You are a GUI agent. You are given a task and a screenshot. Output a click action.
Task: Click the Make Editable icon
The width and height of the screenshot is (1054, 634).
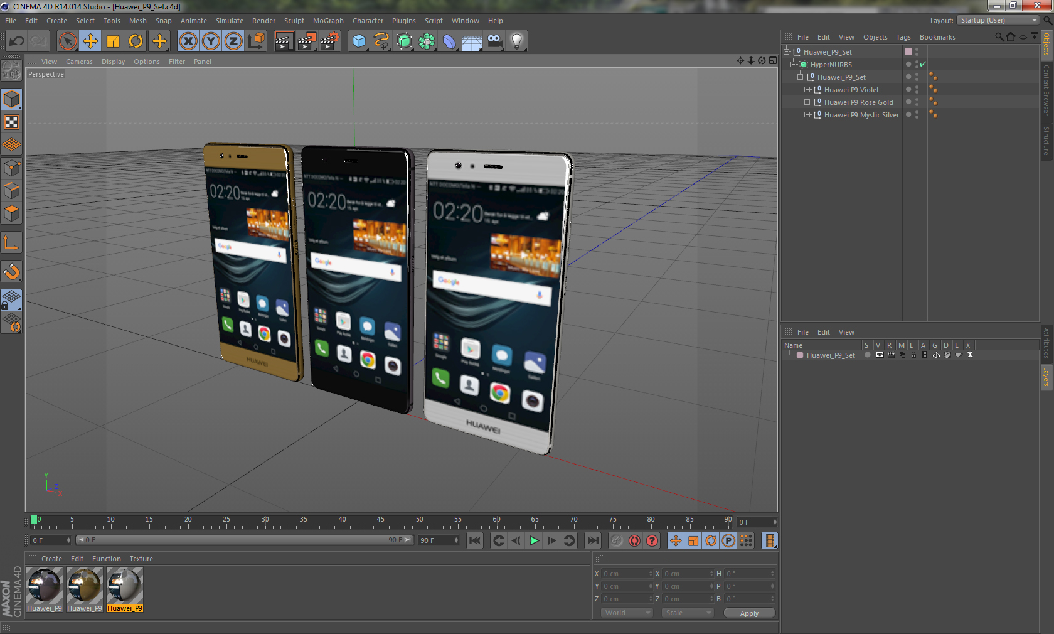(11, 70)
